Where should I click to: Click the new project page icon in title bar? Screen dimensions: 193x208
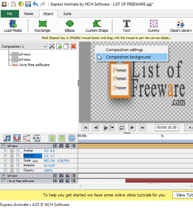(x=14, y=4)
